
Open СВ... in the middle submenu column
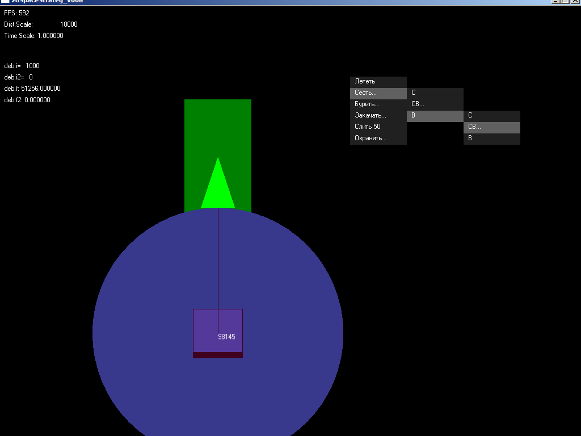pyautogui.click(x=435, y=104)
